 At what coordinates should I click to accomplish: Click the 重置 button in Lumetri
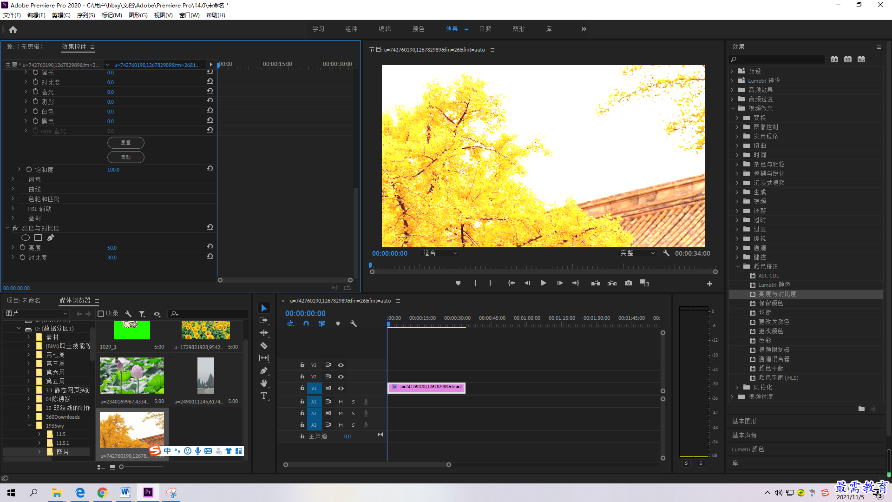pos(126,143)
